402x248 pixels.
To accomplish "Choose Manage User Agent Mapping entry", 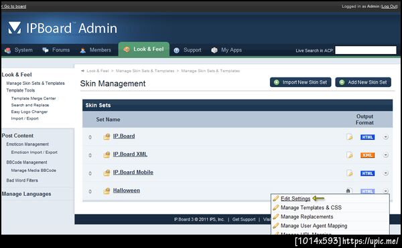I will pos(314,226).
